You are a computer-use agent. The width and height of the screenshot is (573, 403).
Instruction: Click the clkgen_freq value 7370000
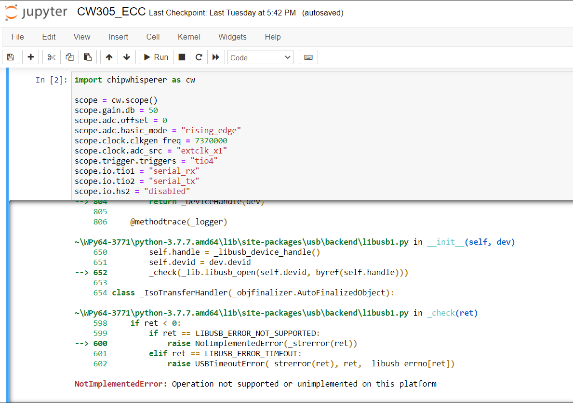point(211,141)
